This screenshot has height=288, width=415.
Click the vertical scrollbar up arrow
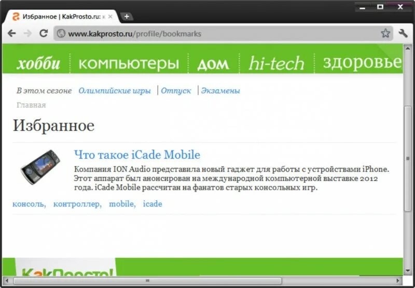[x=408, y=48]
